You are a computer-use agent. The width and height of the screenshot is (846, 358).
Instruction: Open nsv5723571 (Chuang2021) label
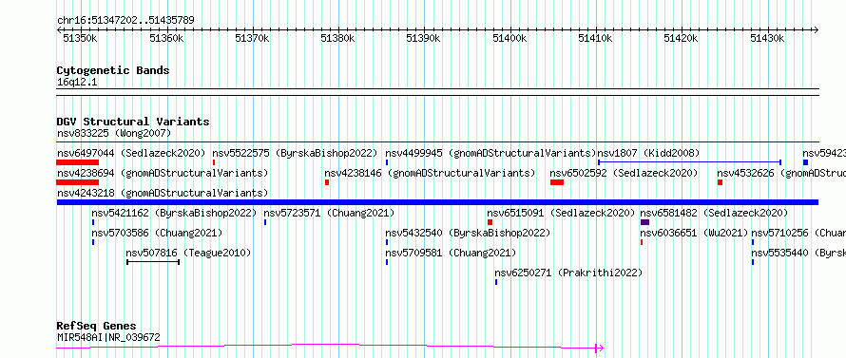(329, 213)
